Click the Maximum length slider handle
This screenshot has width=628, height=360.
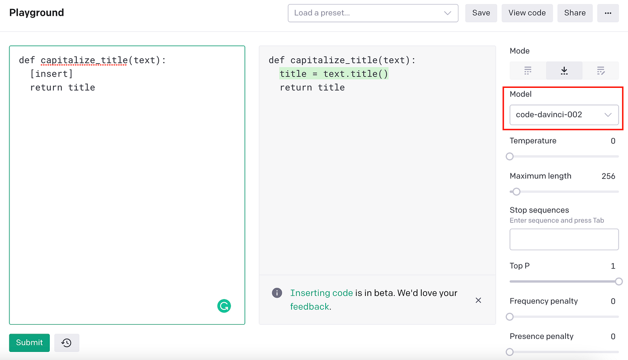516,191
